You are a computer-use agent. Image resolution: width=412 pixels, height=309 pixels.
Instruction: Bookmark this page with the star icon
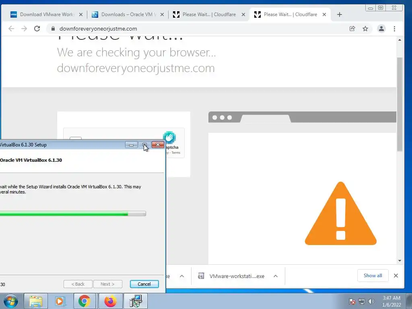coord(365,29)
